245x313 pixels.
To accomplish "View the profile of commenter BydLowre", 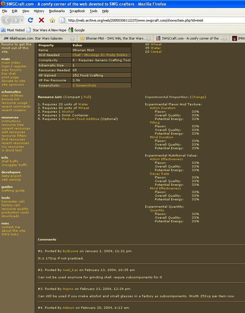I will 71,251.
